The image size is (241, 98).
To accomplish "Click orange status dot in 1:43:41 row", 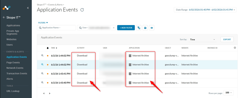I will pos(48,74).
